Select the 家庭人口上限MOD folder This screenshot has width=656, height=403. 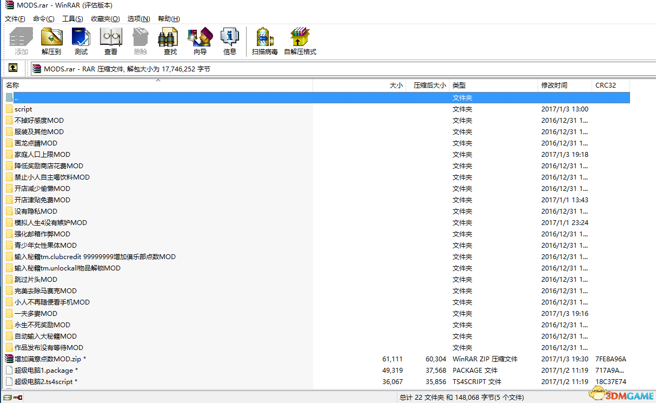pyautogui.click(x=42, y=154)
